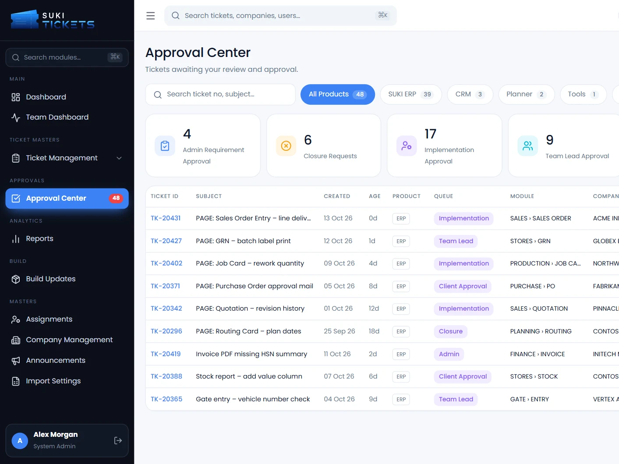Viewport: 619px width, 464px height.
Task: Show Planner tickets tab
Action: [x=526, y=94]
